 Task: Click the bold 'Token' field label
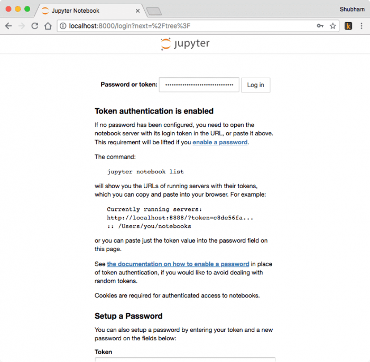pos(104,352)
